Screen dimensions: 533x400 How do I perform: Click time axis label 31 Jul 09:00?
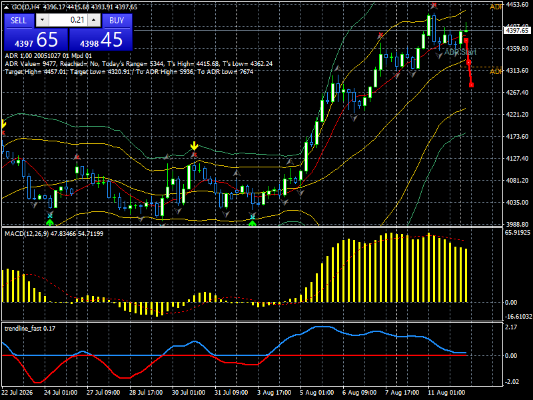(231, 392)
